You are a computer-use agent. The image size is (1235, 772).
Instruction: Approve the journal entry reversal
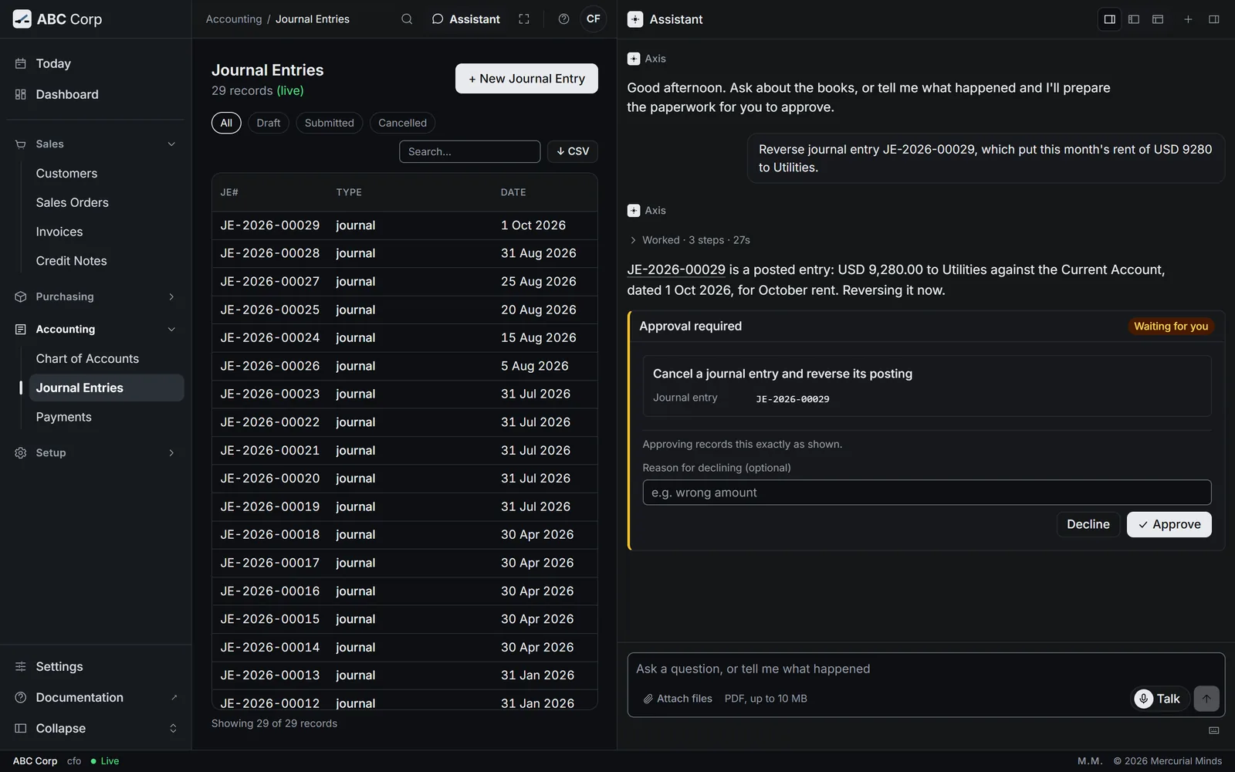(x=1169, y=524)
